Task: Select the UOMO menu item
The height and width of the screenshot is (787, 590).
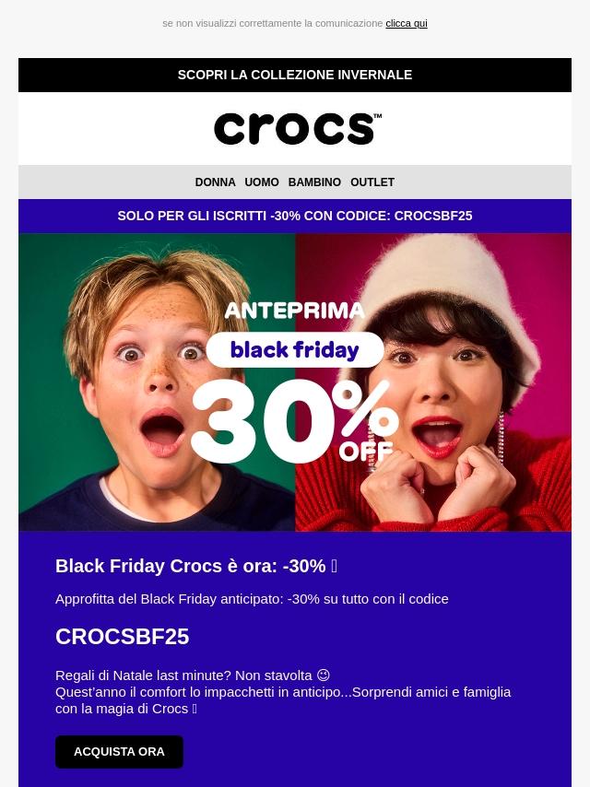Action: pyautogui.click(x=262, y=182)
